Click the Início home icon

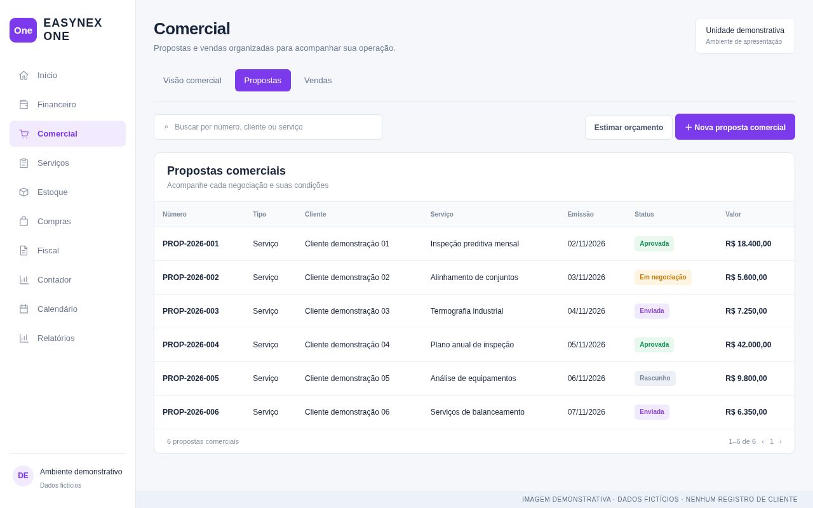coord(24,75)
